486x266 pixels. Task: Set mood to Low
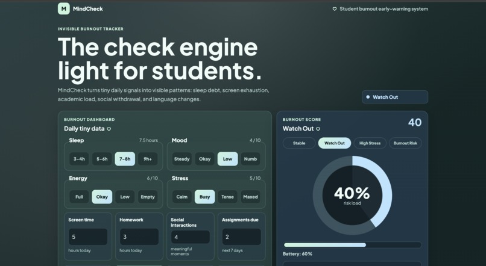pyautogui.click(x=227, y=159)
